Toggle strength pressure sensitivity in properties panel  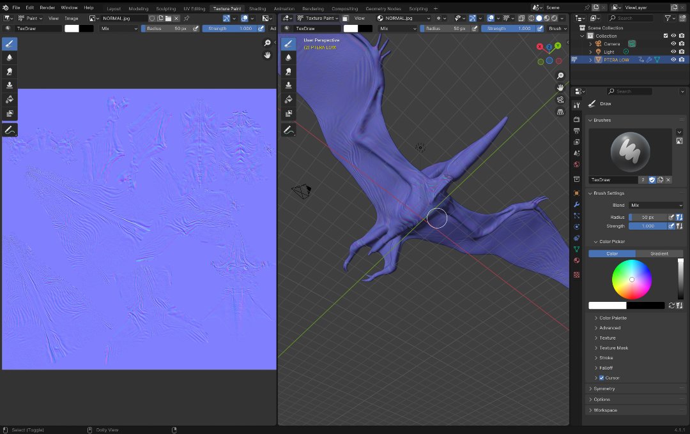point(671,226)
